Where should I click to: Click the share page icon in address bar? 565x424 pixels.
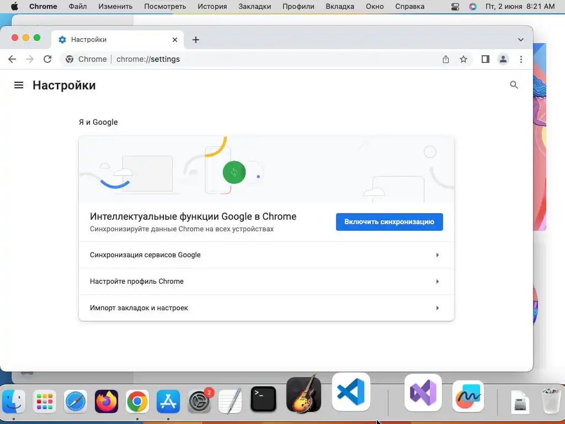click(446, 59)
